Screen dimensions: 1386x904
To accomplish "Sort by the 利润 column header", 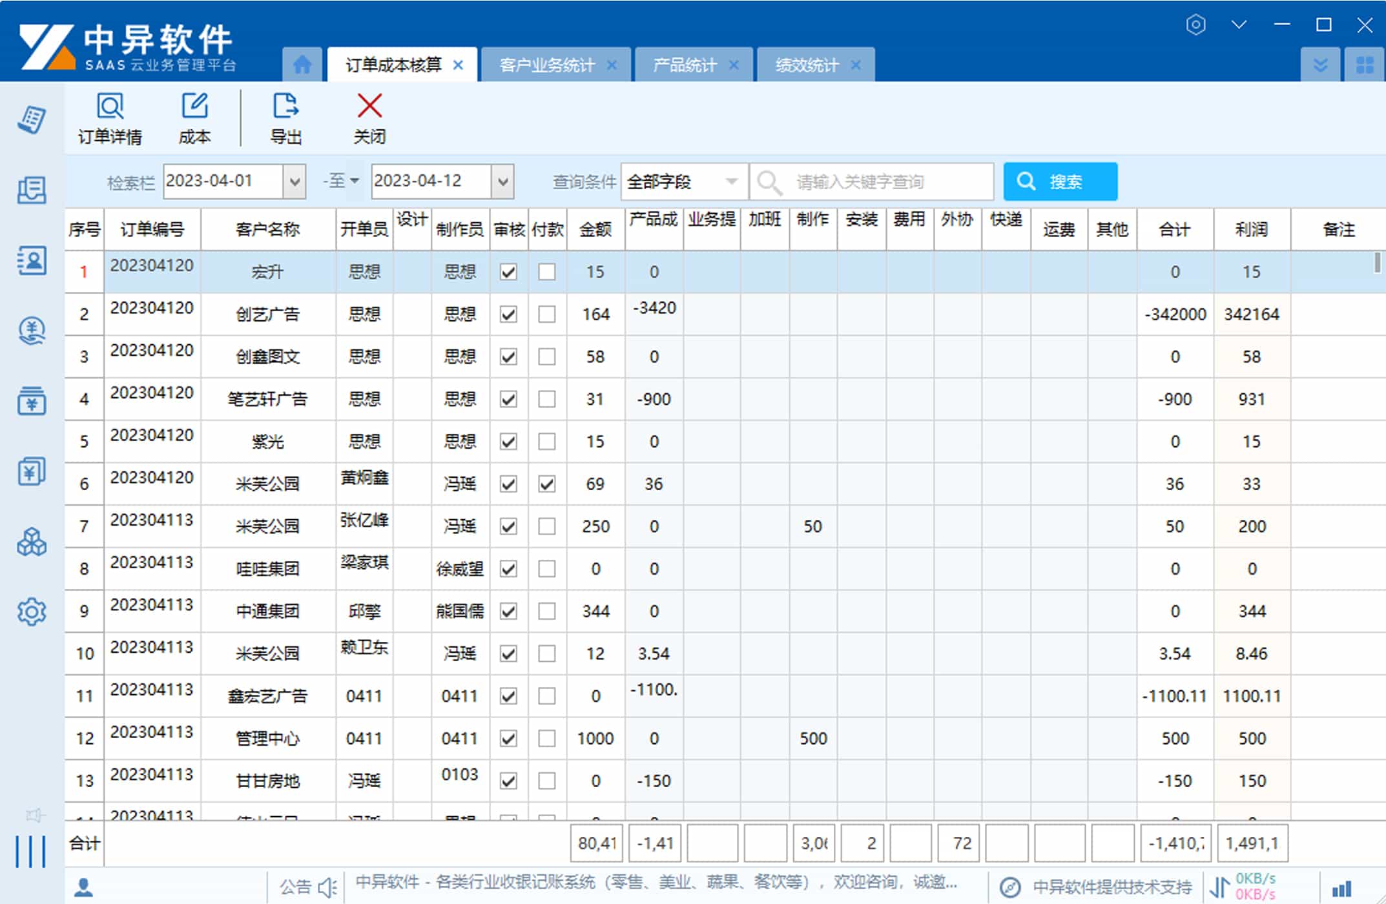I will tap(1252, 229).
